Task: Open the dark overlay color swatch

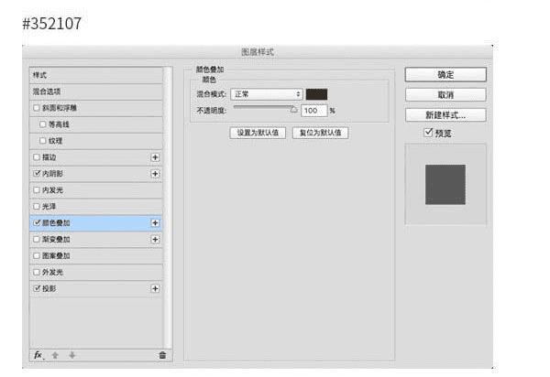Action: [316, 94]
